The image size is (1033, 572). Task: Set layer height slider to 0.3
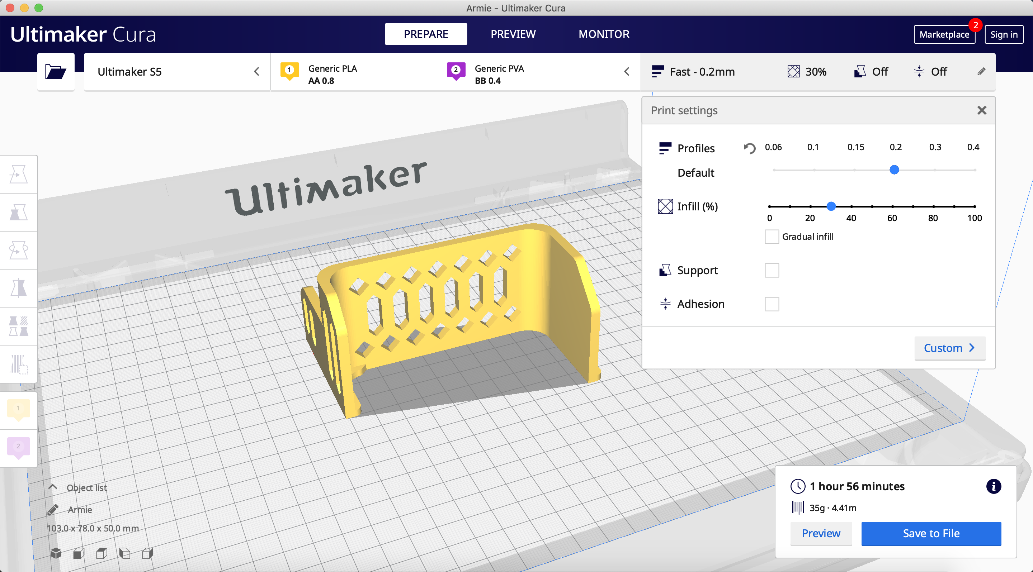[935, 170]
